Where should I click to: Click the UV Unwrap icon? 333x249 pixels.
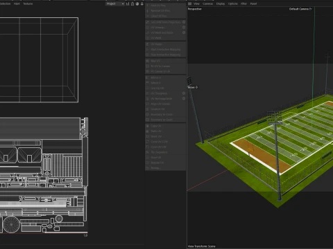click(148, 28)
